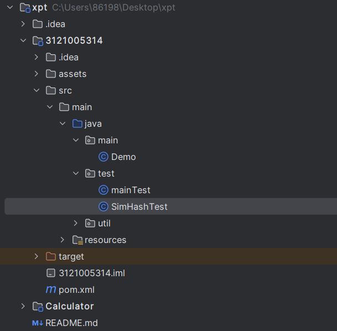Click the main package icon
This screenshot has height=331, width=337.
pyautogui.click(x=90, y=140)
